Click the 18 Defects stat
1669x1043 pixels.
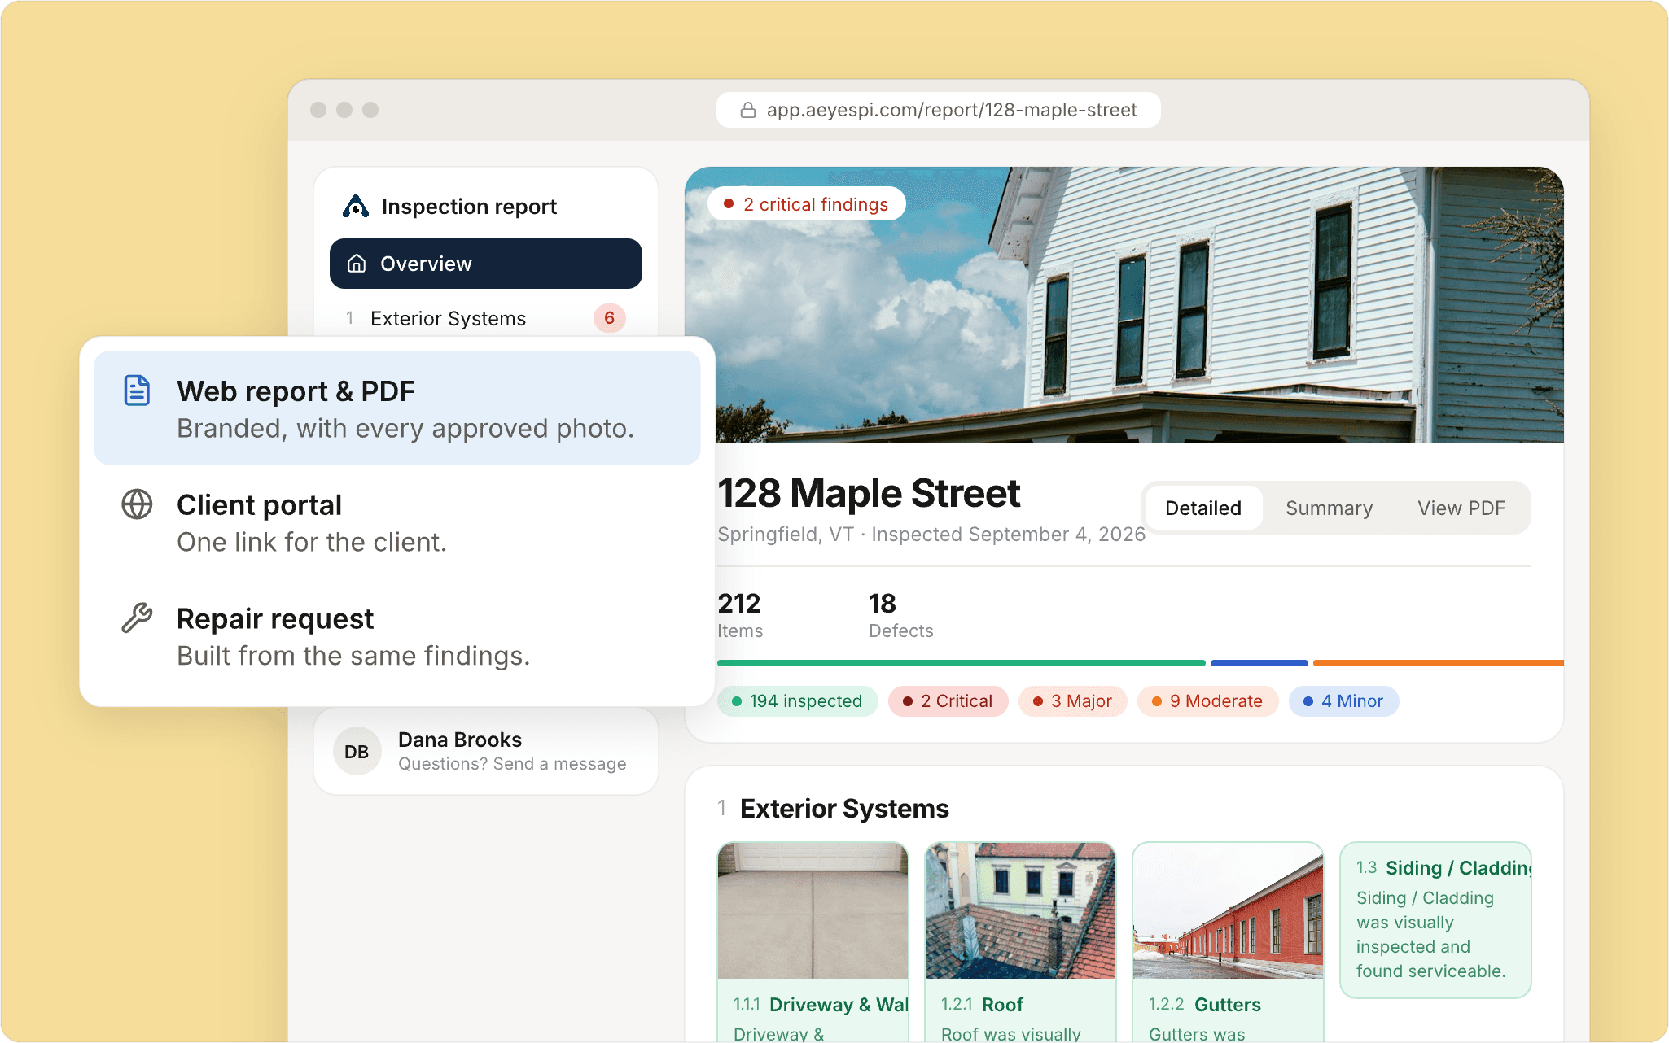pos(900,615)
